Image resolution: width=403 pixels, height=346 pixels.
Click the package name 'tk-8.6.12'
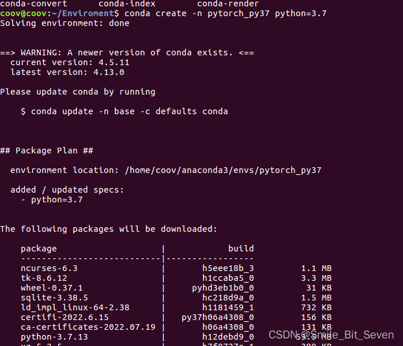(44, 278)
